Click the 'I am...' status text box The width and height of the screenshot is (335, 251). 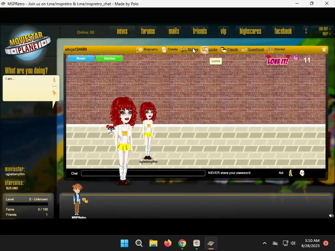(27, 88)
